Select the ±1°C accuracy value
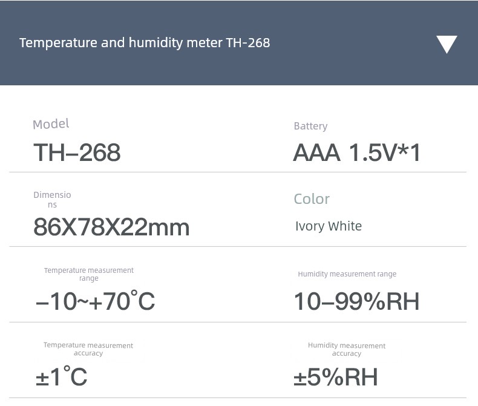 (61, 377)
